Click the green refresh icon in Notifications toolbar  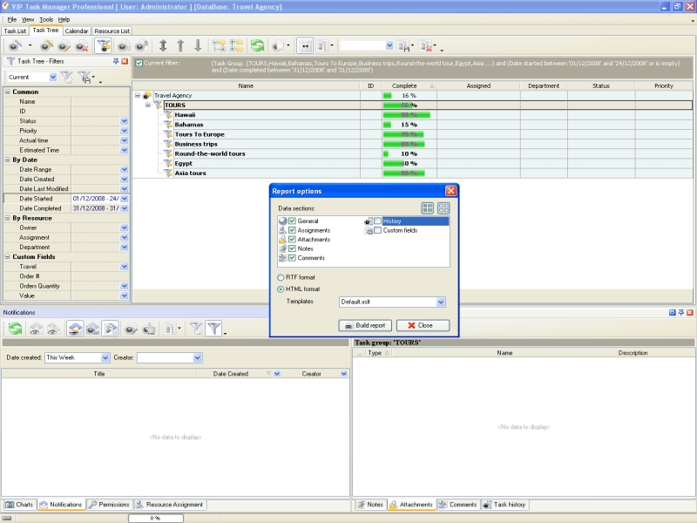pyautogui.click(x=15, y=329)
